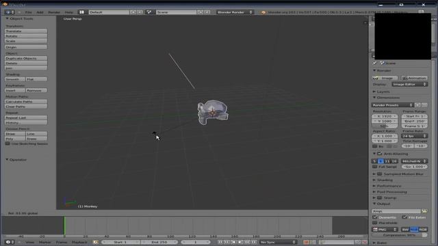
Task: Open the Add menu
Action: (x=40, y=12)
